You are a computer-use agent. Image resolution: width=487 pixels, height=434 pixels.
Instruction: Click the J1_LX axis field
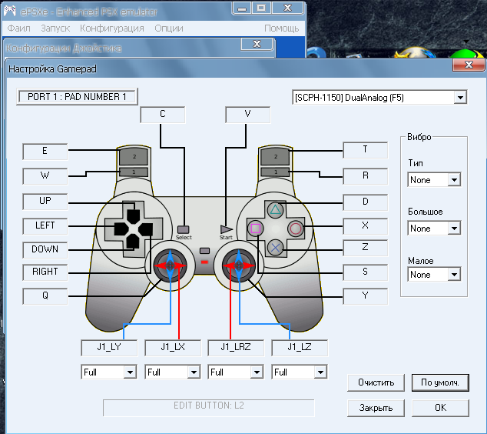click(173, 348)
